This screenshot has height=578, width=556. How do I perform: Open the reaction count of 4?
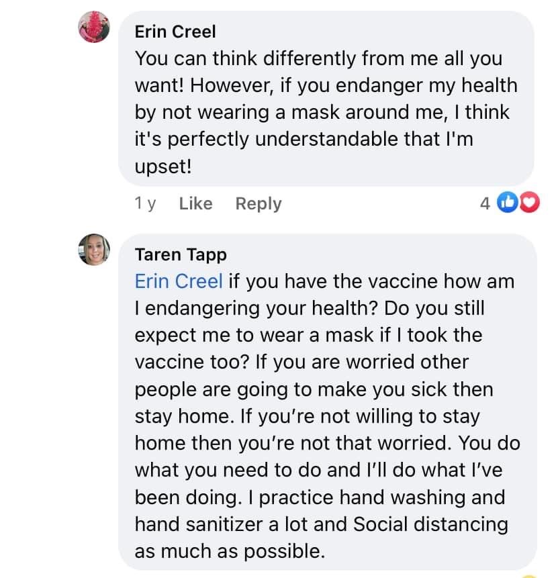(x=485, y=203)
